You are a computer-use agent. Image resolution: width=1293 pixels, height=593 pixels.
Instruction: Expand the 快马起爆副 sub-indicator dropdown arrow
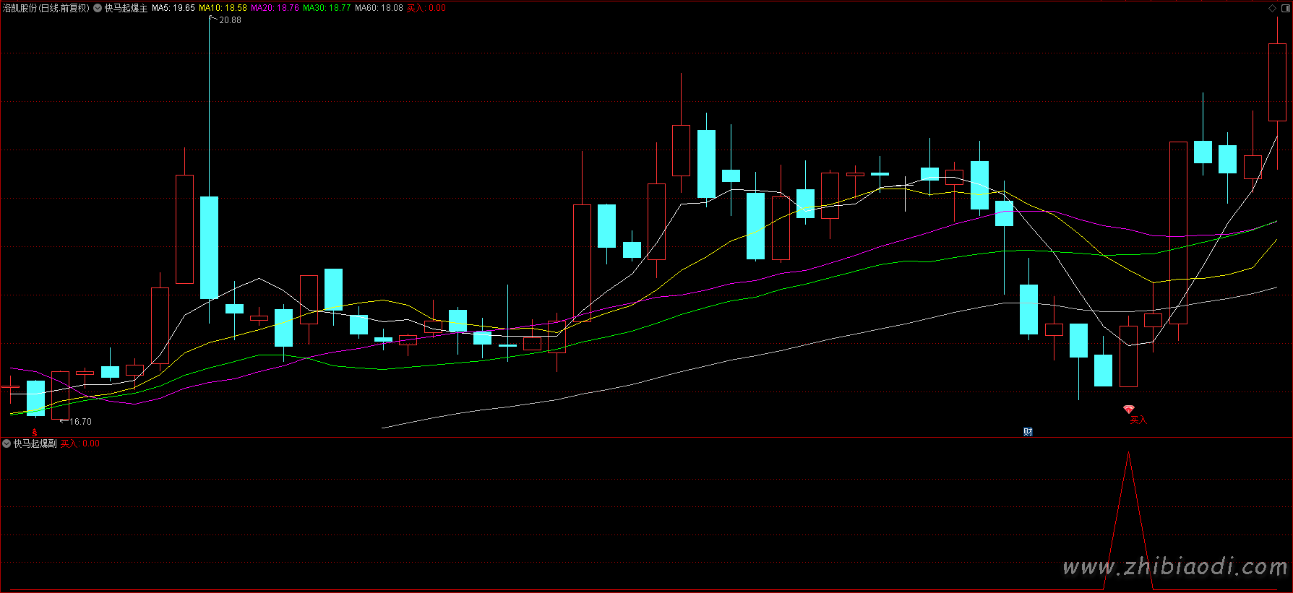(7, 443)
